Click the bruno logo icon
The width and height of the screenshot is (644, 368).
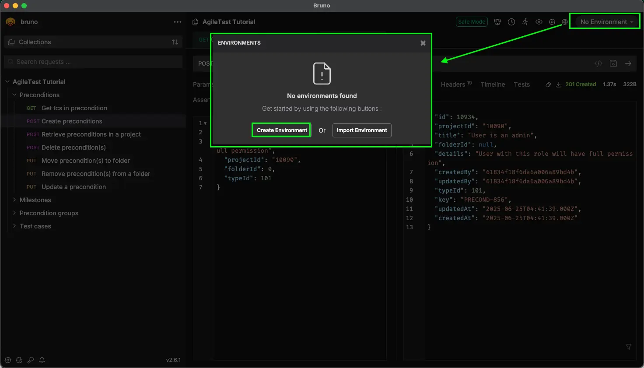pos(10,22)
